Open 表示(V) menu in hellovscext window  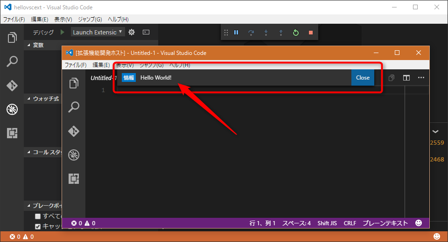63,20
